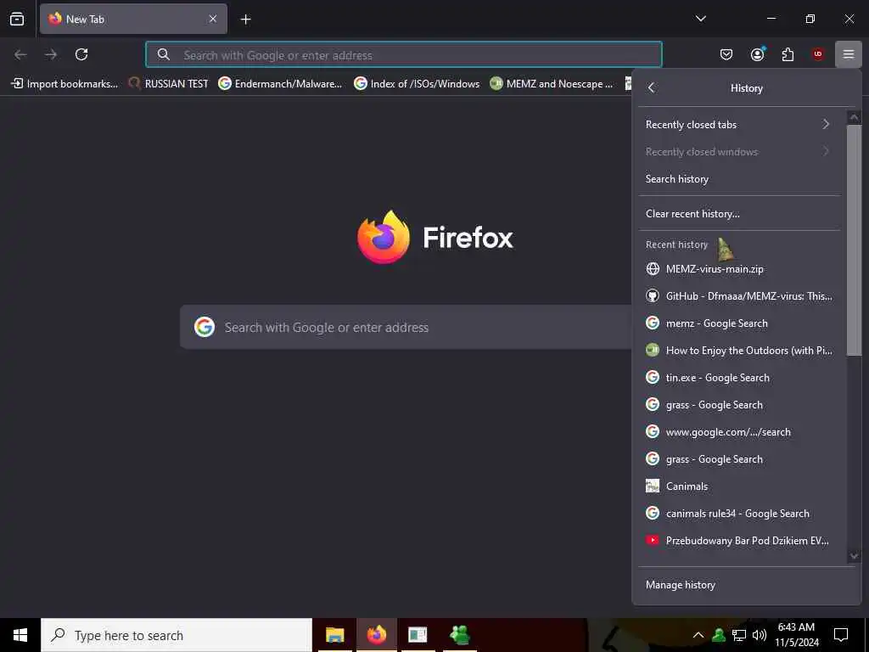Focus the address bar search field
This screenshot has width=869, height=652.
click(x=404, y=55)
